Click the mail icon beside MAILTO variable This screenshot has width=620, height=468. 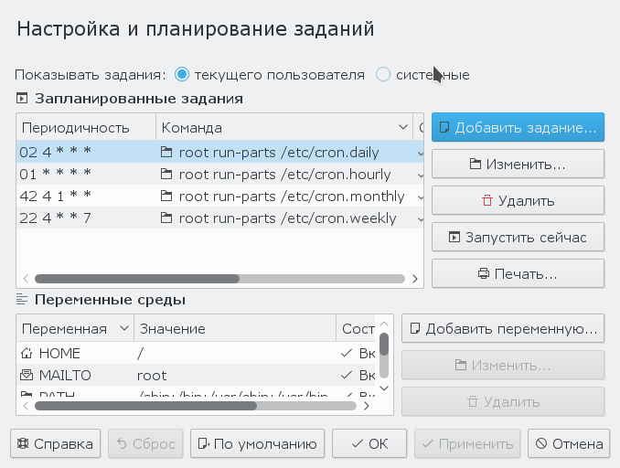(x=27, y=375)
